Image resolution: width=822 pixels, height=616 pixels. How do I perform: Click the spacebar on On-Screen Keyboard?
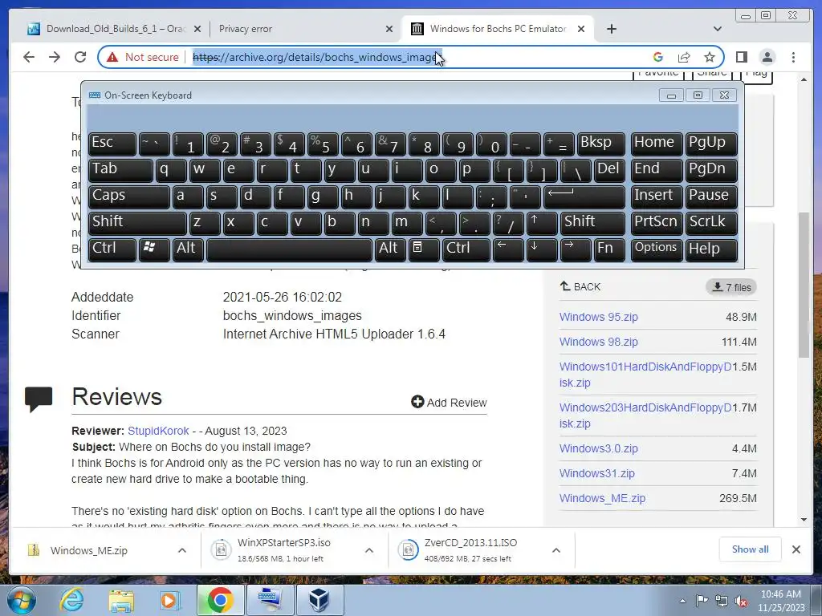click(289, 249)
